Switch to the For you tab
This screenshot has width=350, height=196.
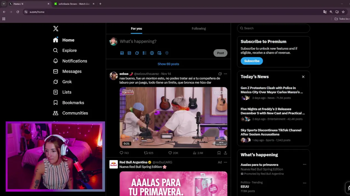tap(136, 29)
